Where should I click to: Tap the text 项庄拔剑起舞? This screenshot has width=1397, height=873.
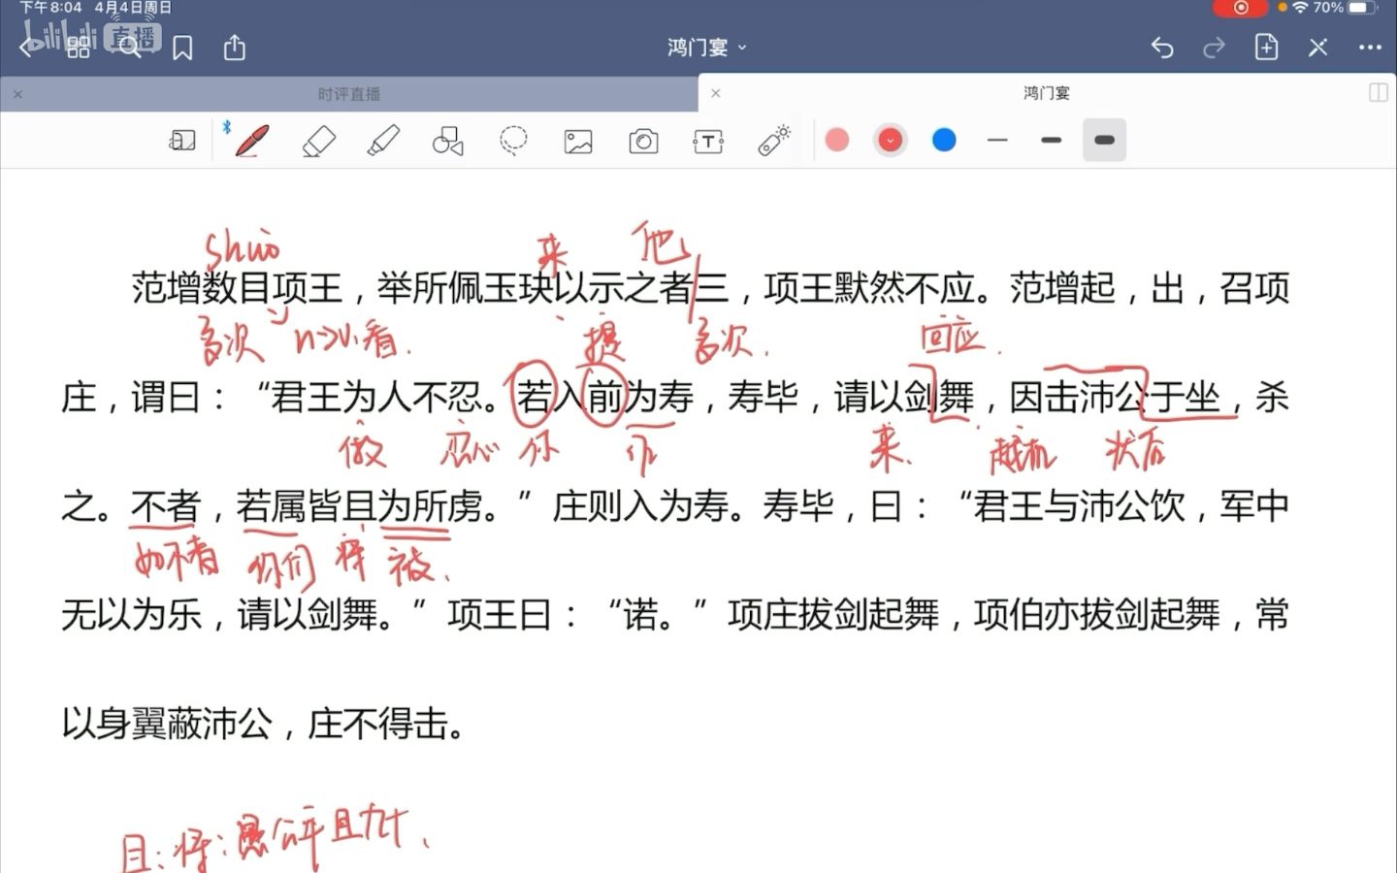click(833, 615)
